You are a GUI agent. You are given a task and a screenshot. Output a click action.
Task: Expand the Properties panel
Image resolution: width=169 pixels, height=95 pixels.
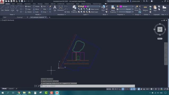pos(121,15)
